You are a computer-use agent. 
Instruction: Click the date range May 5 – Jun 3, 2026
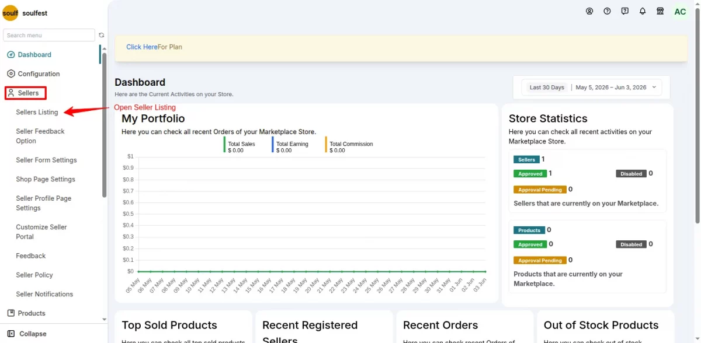pos(611,87)
